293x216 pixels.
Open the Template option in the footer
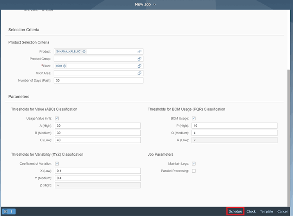click(x=266, y=211)
